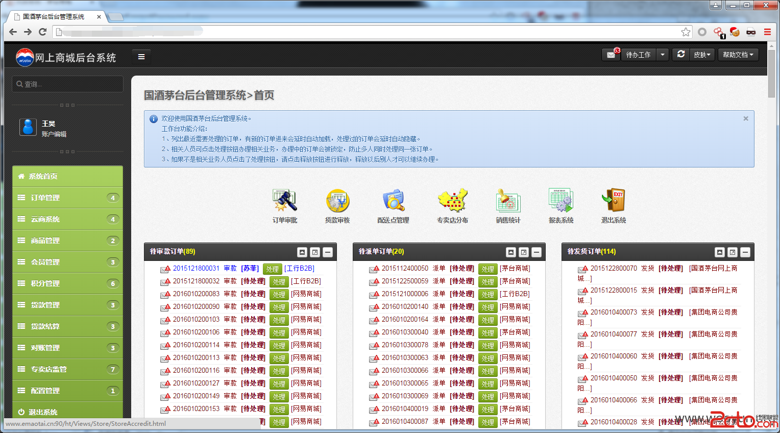The width and height of the screenshot is (780, 433).
Task: Open the 待办工作 dropdown arrow
Action: pos(663,55)
